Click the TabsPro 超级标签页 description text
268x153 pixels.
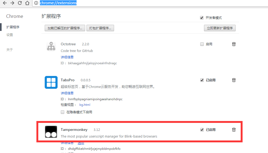tap(108, 87)
